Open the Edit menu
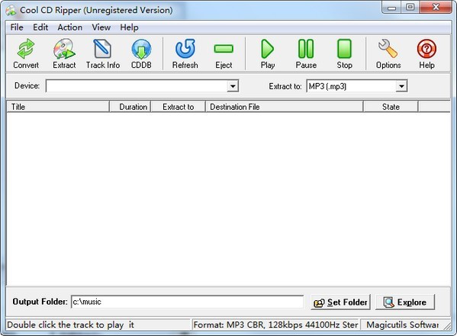Screen dimensions: 457x336 pyautogui.click(x=40, y=27)
